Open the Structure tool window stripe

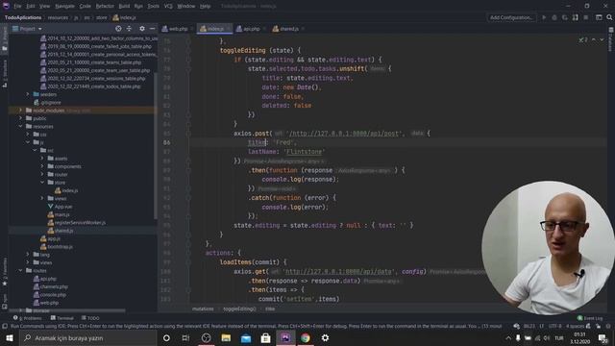coord(4,73)
